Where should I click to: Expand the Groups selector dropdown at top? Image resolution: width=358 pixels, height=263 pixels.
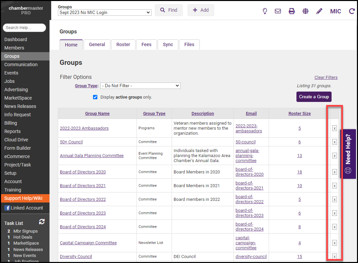(104, 13)
